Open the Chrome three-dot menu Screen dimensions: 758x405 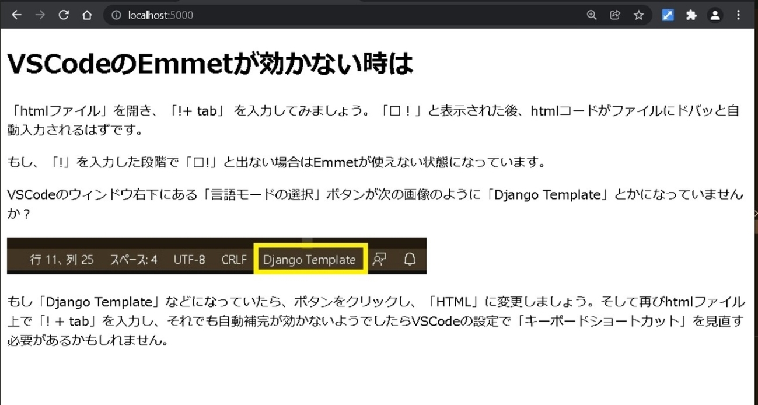[739, 16]
